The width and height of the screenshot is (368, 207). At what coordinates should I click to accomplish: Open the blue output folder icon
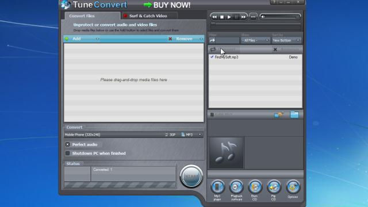[294, 114]
